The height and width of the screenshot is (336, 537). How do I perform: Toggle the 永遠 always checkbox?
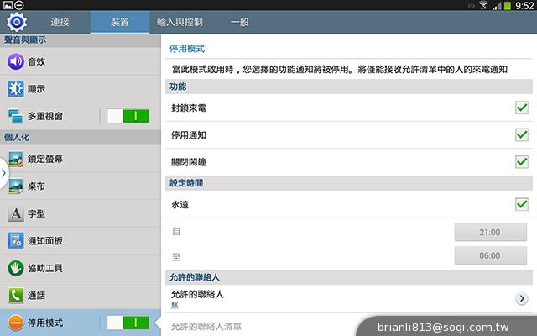coord(521,203)
